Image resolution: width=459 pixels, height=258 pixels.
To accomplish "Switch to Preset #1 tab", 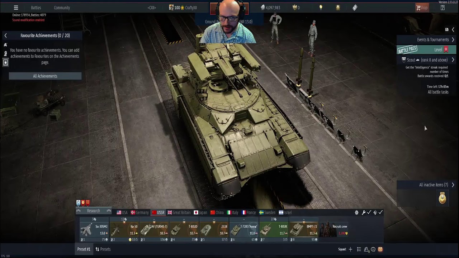I will [84, 249].
